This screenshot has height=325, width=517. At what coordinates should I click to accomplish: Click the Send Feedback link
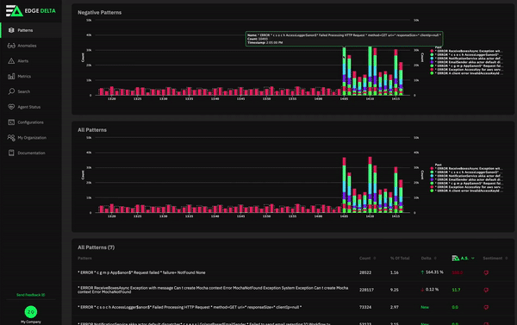[31, 295]
